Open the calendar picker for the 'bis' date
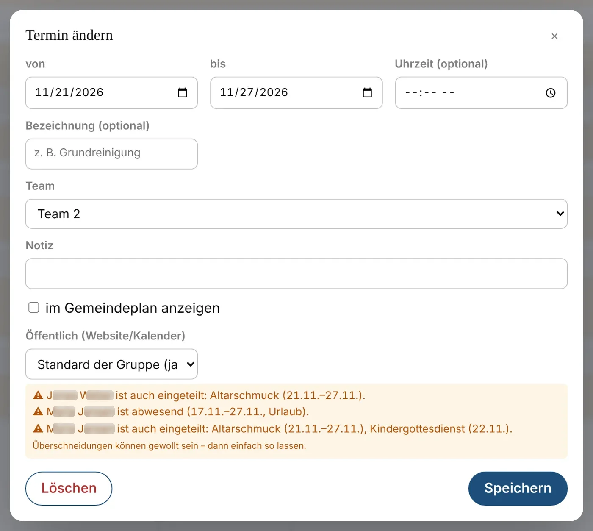 (x=367, y=92)
